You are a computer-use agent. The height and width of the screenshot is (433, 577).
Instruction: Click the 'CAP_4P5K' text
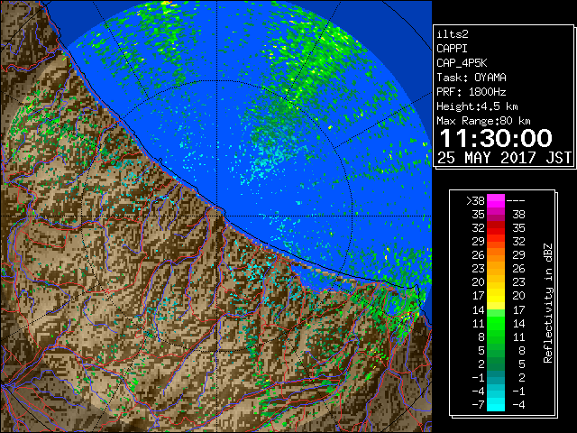[462, 63]
